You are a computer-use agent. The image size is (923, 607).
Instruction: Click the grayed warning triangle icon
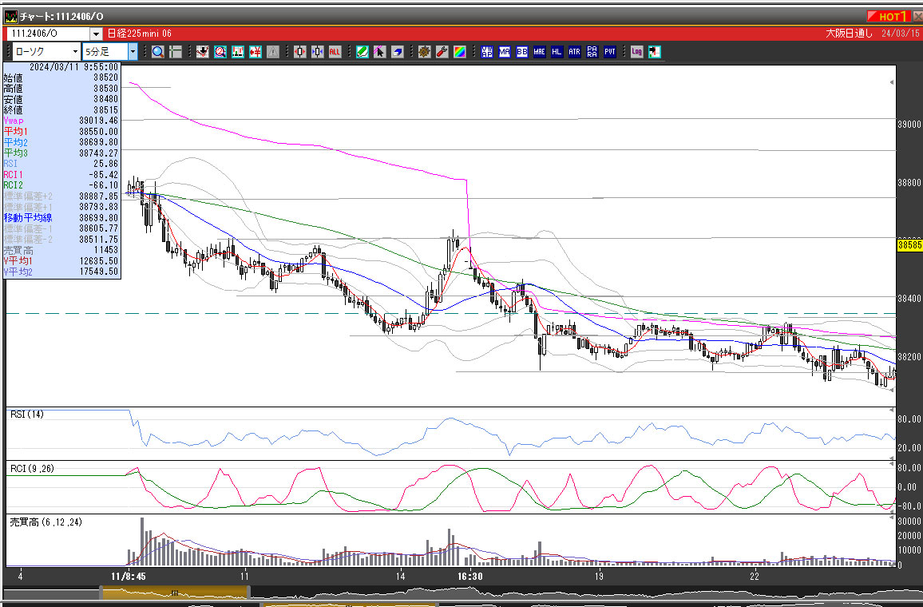(273, 52)
